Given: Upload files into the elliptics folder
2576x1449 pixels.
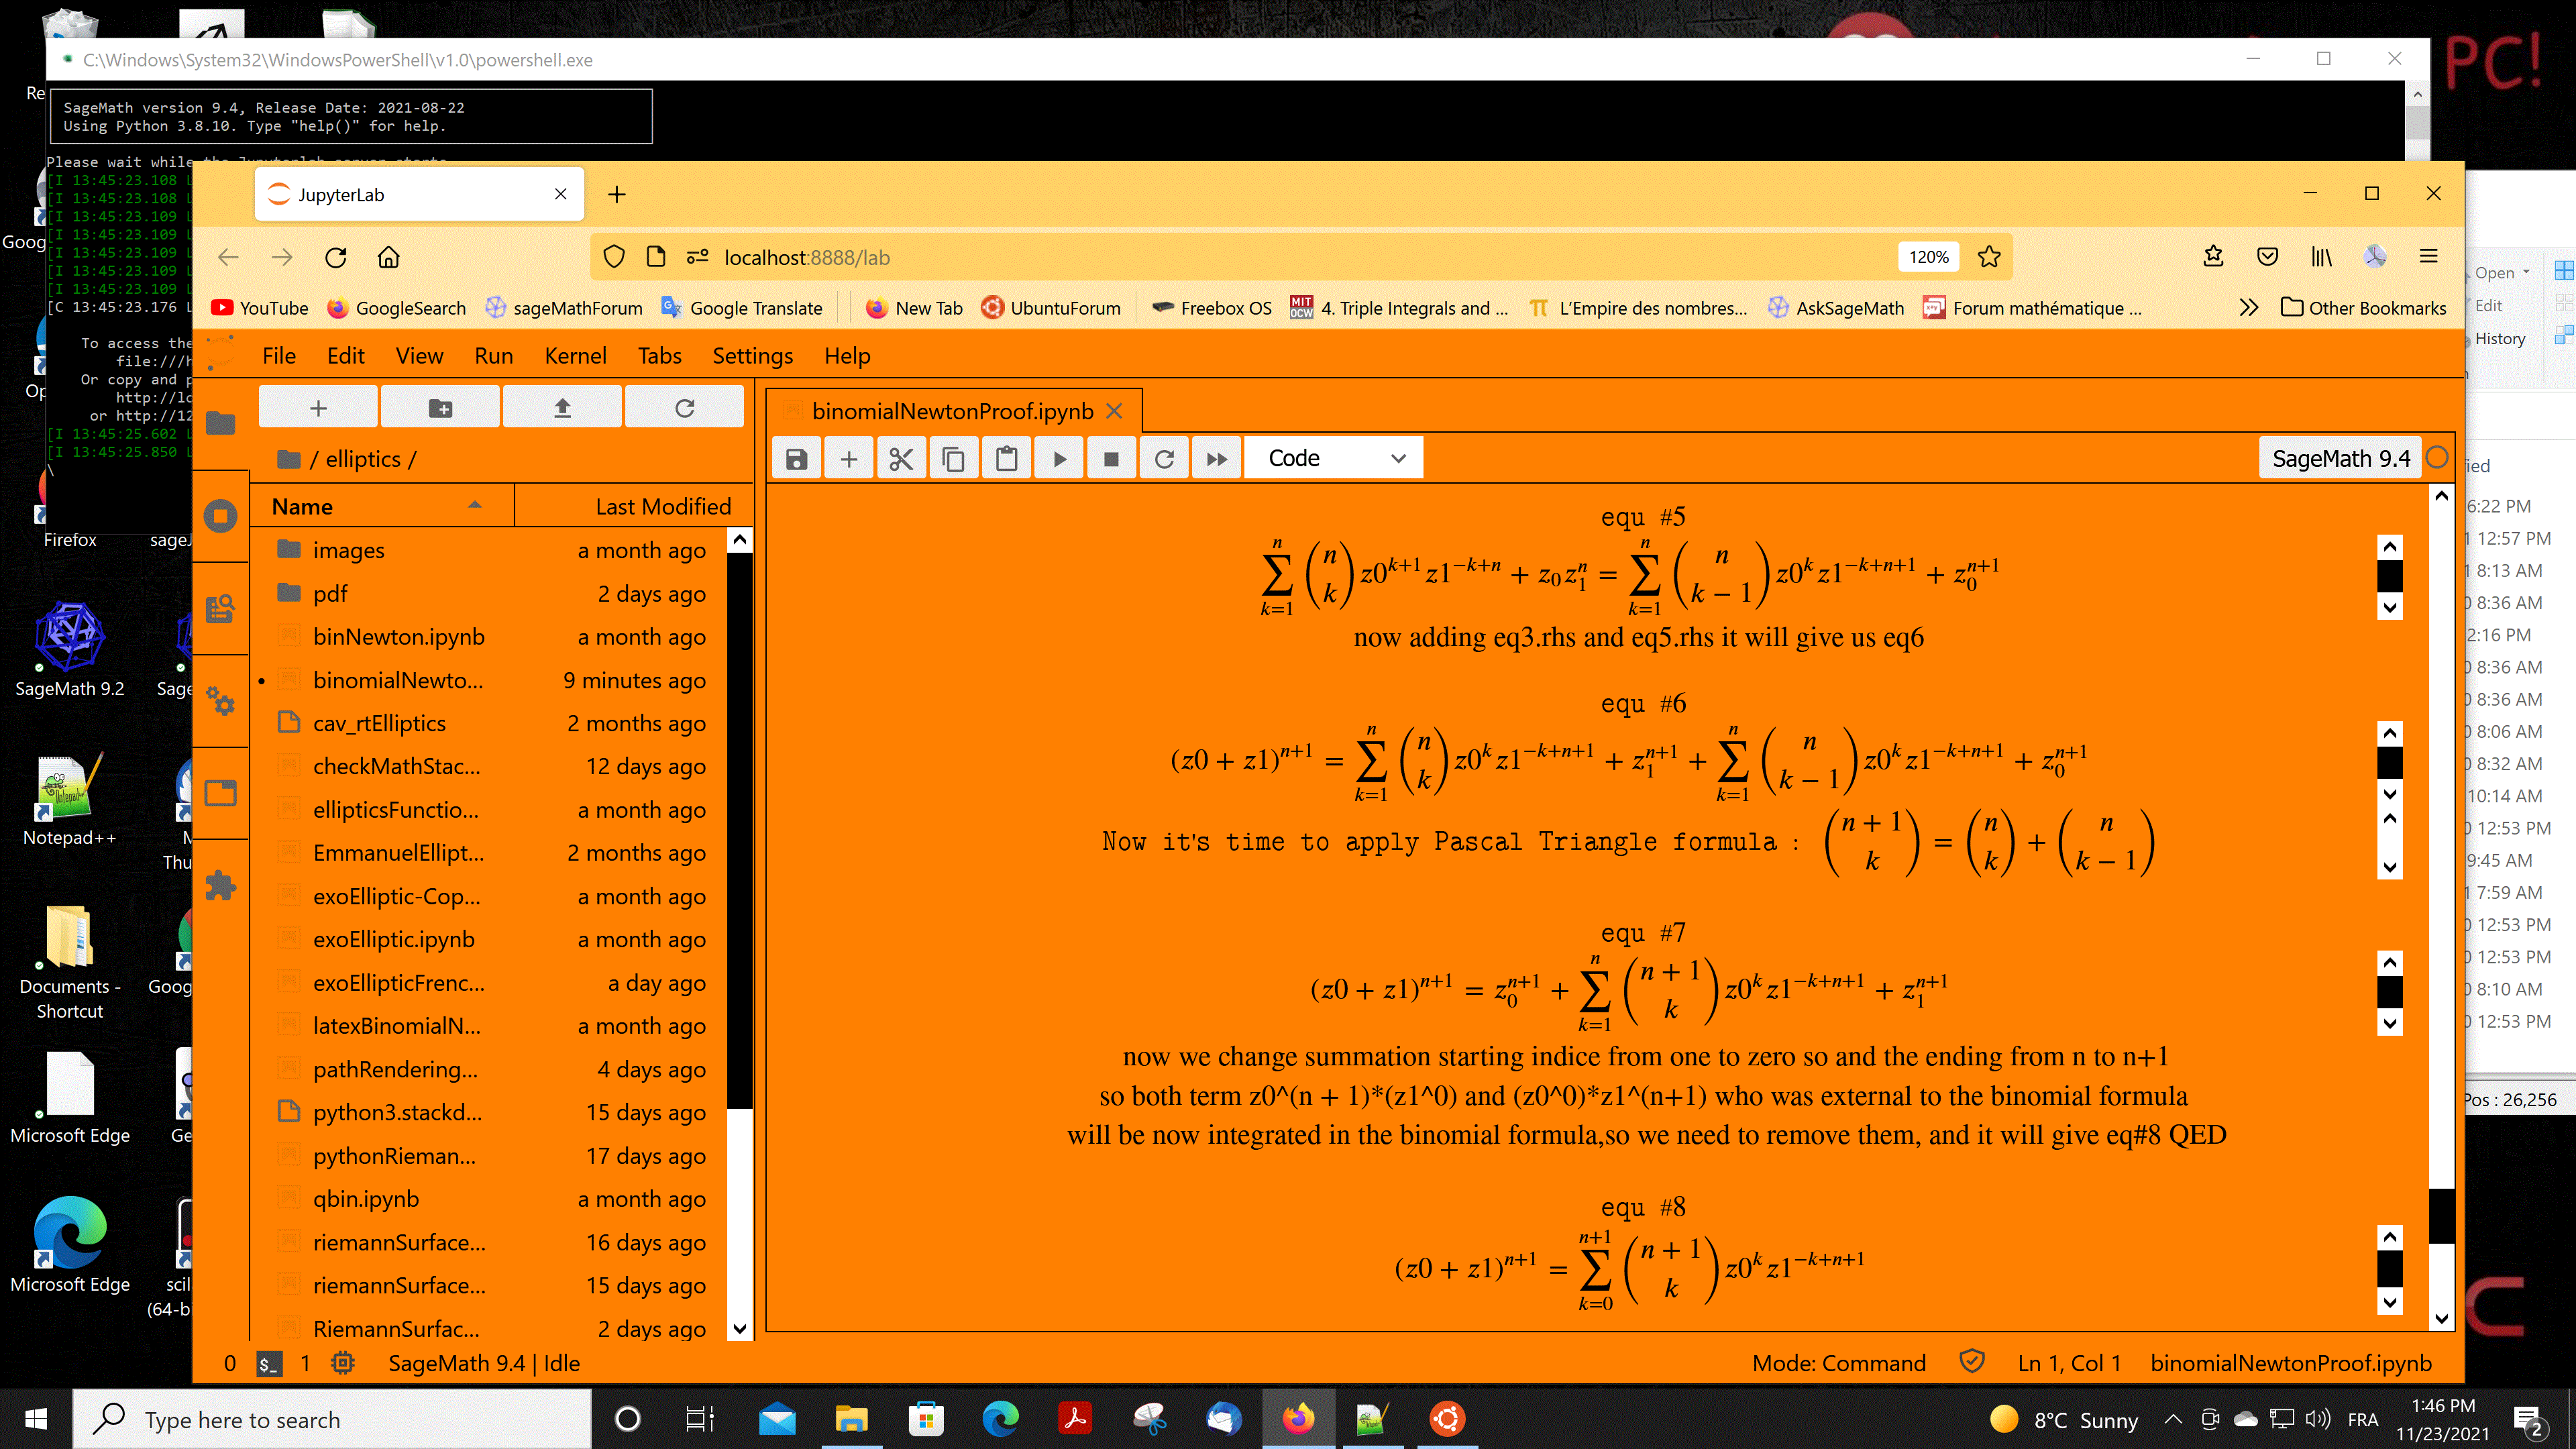Looking at the screenshot, I should click(x=562, y=406).
